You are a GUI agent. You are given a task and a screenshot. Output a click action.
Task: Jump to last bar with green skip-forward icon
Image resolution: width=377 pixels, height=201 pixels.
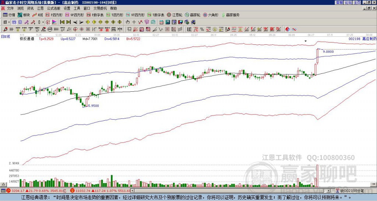pos(68,22)
